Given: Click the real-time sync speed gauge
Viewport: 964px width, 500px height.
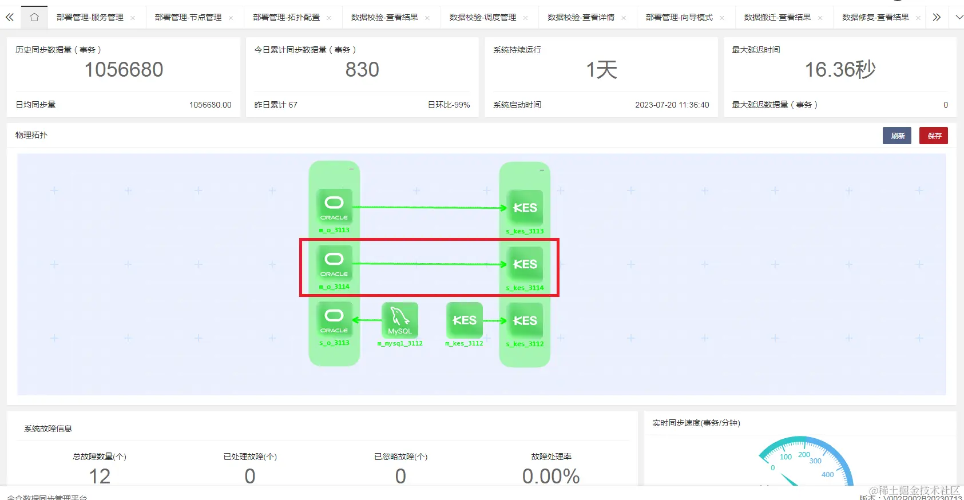Looking at the screenshot, I should coord(806,462).
